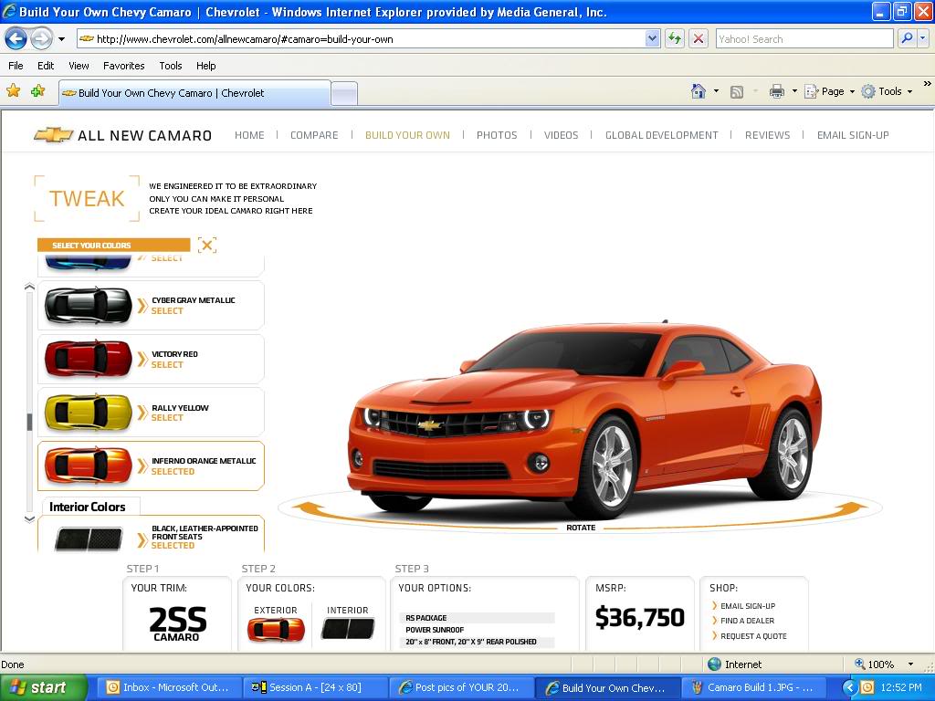Click the Yahoo! Search box

coord(804,39)
